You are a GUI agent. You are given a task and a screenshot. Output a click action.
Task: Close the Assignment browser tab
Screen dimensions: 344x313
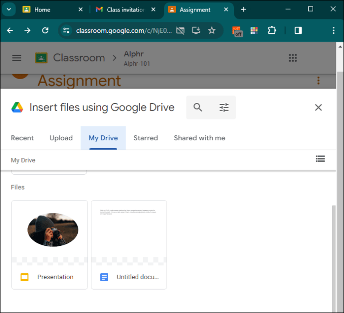226,9
